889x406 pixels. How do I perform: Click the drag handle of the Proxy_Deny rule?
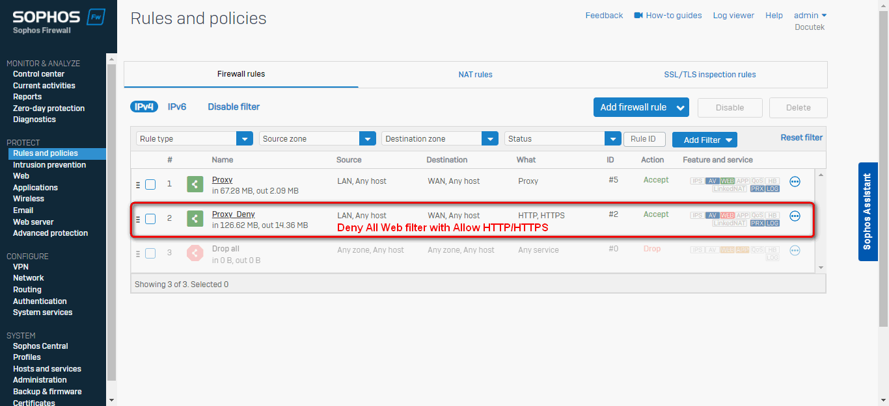click(138, 220)
